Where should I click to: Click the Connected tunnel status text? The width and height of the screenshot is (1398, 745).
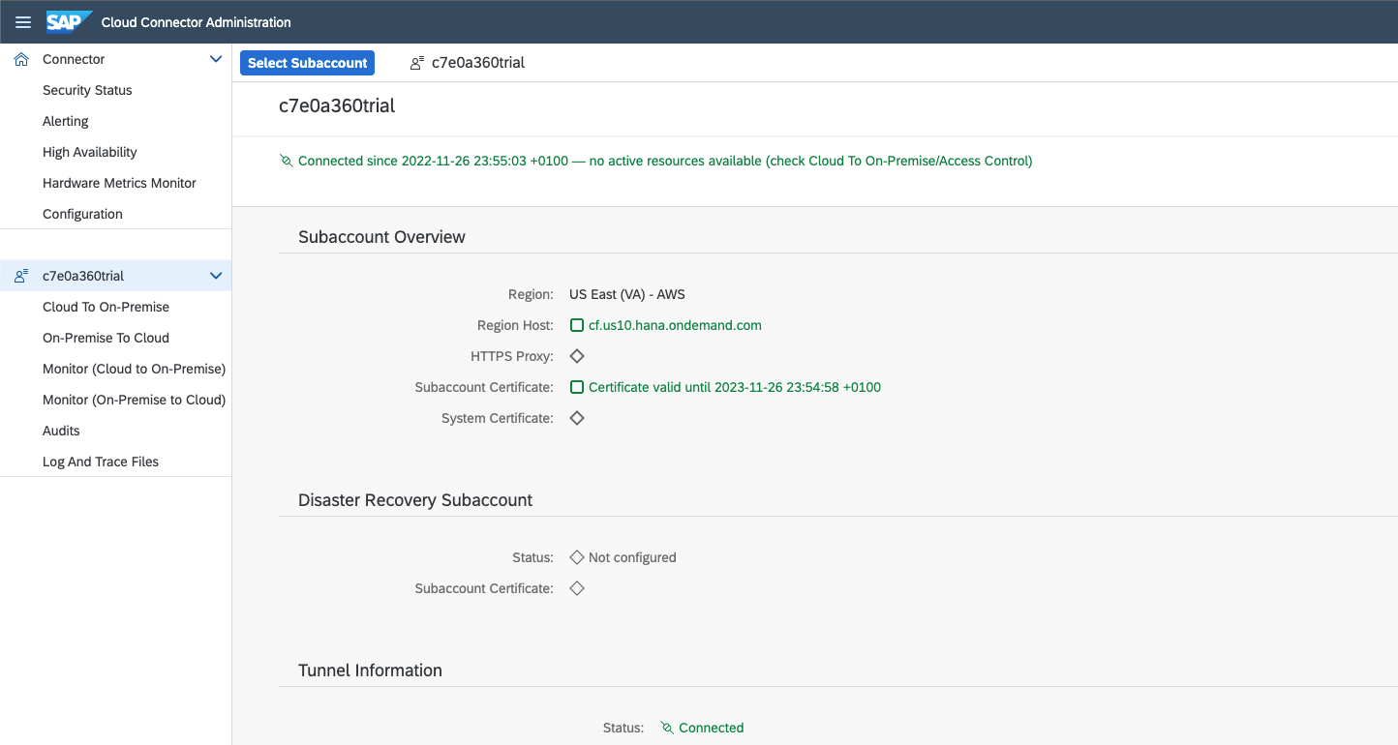click(x=712, y=728)
